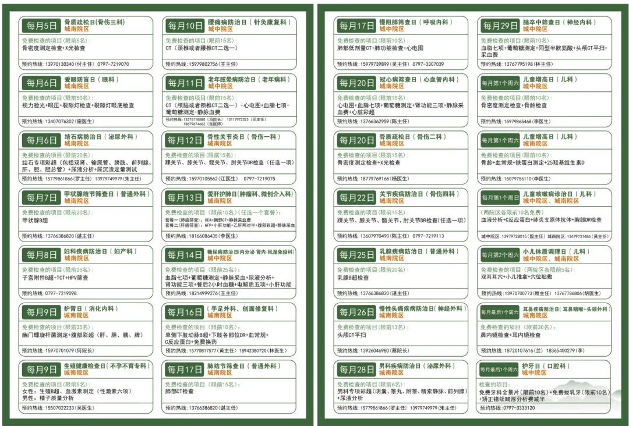The image size is (629, 426).
Task: Select the title "老年眩晕病防治日(老年病科)"
Action: [249, 79]
